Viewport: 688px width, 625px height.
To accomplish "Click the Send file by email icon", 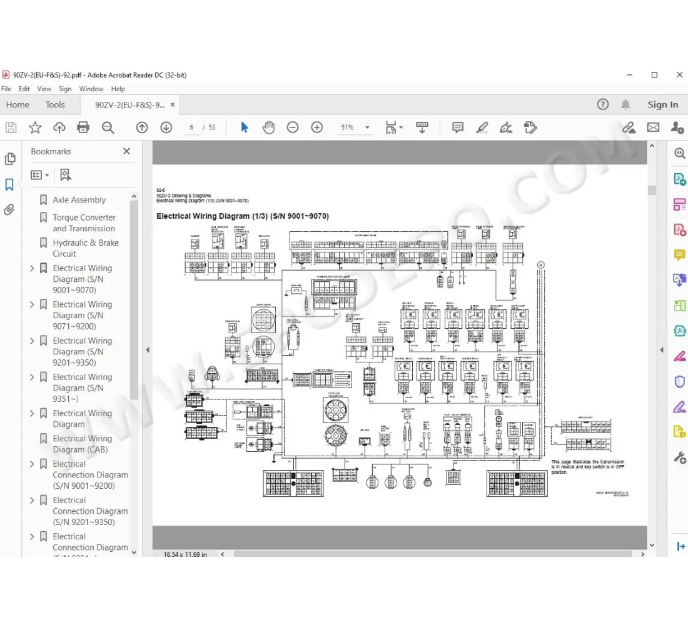I will (x=653, y=127).
